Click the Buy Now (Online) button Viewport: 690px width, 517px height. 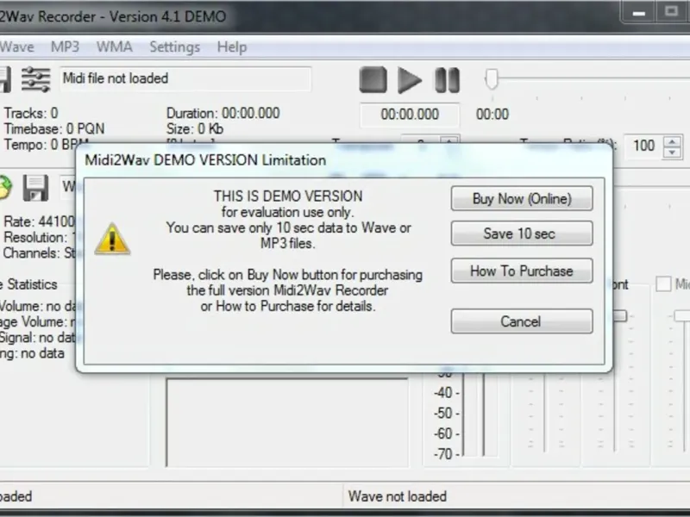[522, 198]
